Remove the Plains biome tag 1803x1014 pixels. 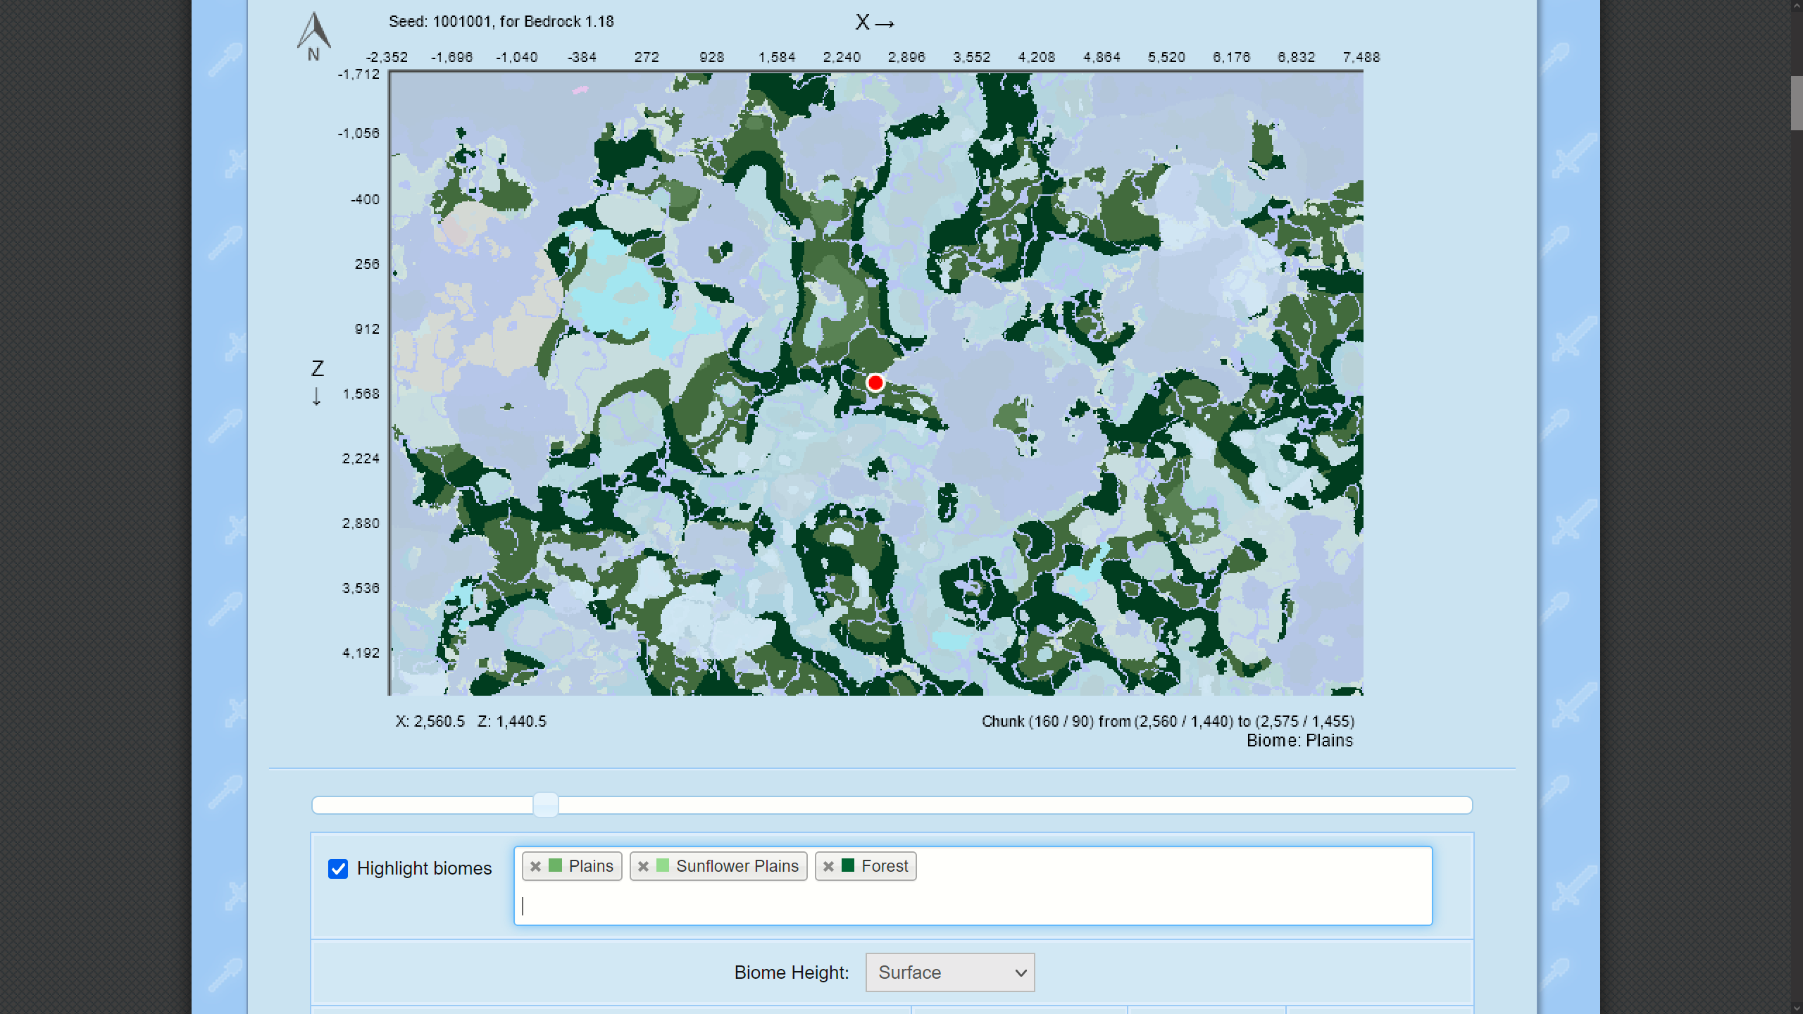pyautogui.click(x=535, y=866)
